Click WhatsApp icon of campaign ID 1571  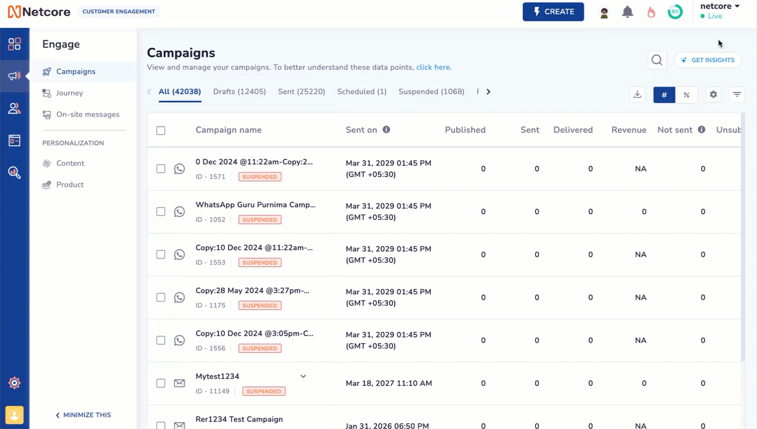pos(180,169)
